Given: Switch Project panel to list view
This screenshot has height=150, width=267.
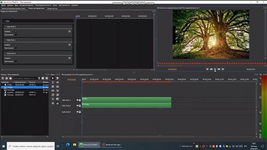Looking at the screenshot, I should (x=43, y=78).
